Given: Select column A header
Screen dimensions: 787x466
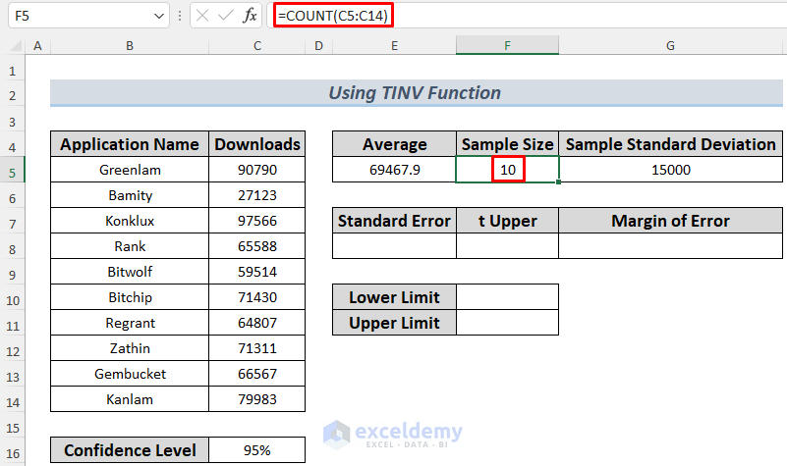Looking at the screenshot, I should (x=37, y=46).
